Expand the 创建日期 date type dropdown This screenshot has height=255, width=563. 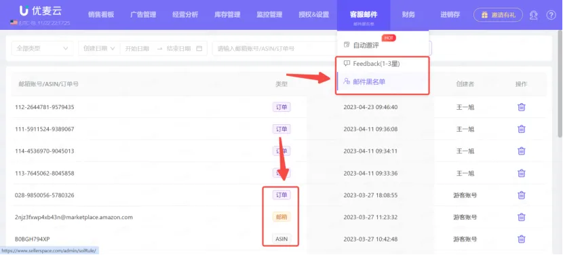pyautogui.click(x=99, y=48)
